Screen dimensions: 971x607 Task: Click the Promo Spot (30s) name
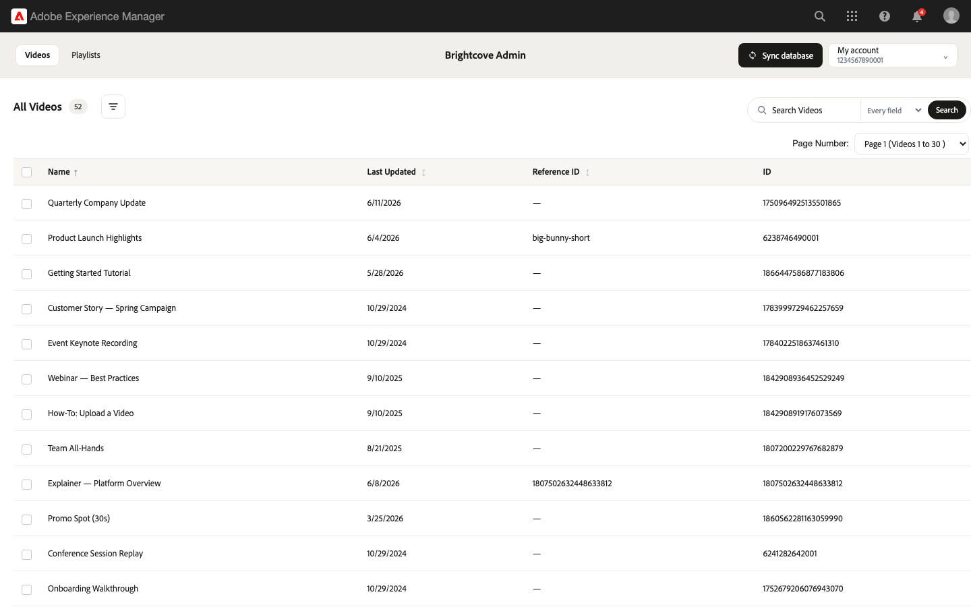point(79,519)
